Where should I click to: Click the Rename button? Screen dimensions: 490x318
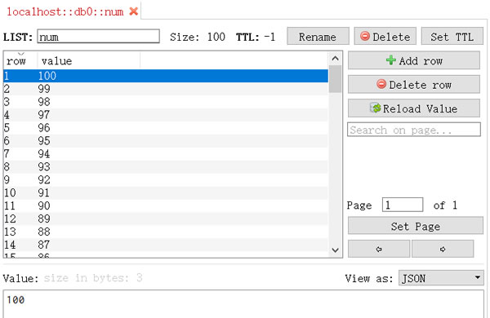tap(318, 37)
